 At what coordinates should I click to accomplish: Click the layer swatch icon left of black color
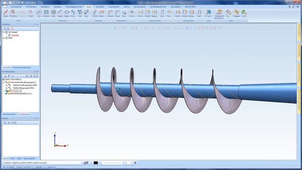(x=86, y=163)
